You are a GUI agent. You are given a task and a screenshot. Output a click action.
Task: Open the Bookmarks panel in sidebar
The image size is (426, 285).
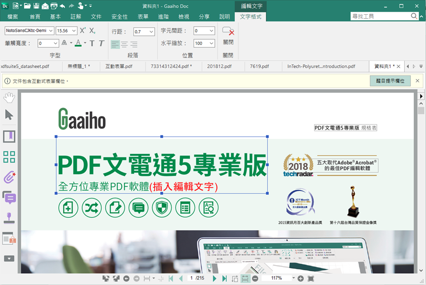(x=9, y=136)
